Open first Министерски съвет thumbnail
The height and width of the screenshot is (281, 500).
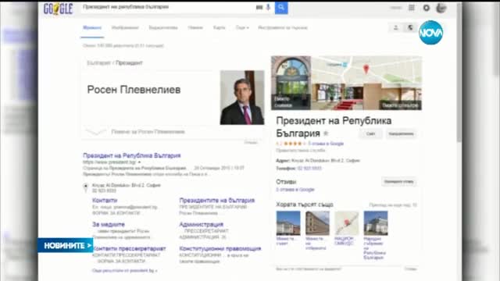(288, 223)
